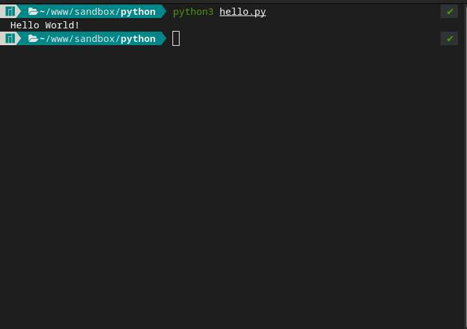Click the green checkmark beside the hello.py command
The width and height of the screenshot is (467, 329).
450,12
